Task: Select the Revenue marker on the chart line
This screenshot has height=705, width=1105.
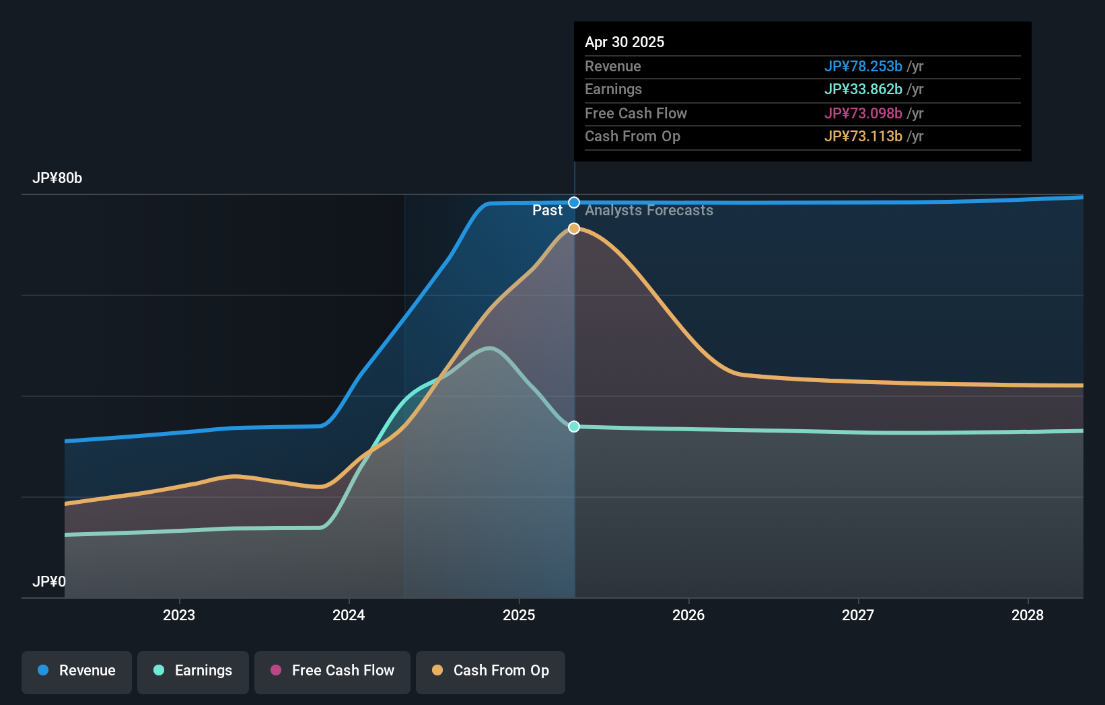Action: click(x=573, y=202)
